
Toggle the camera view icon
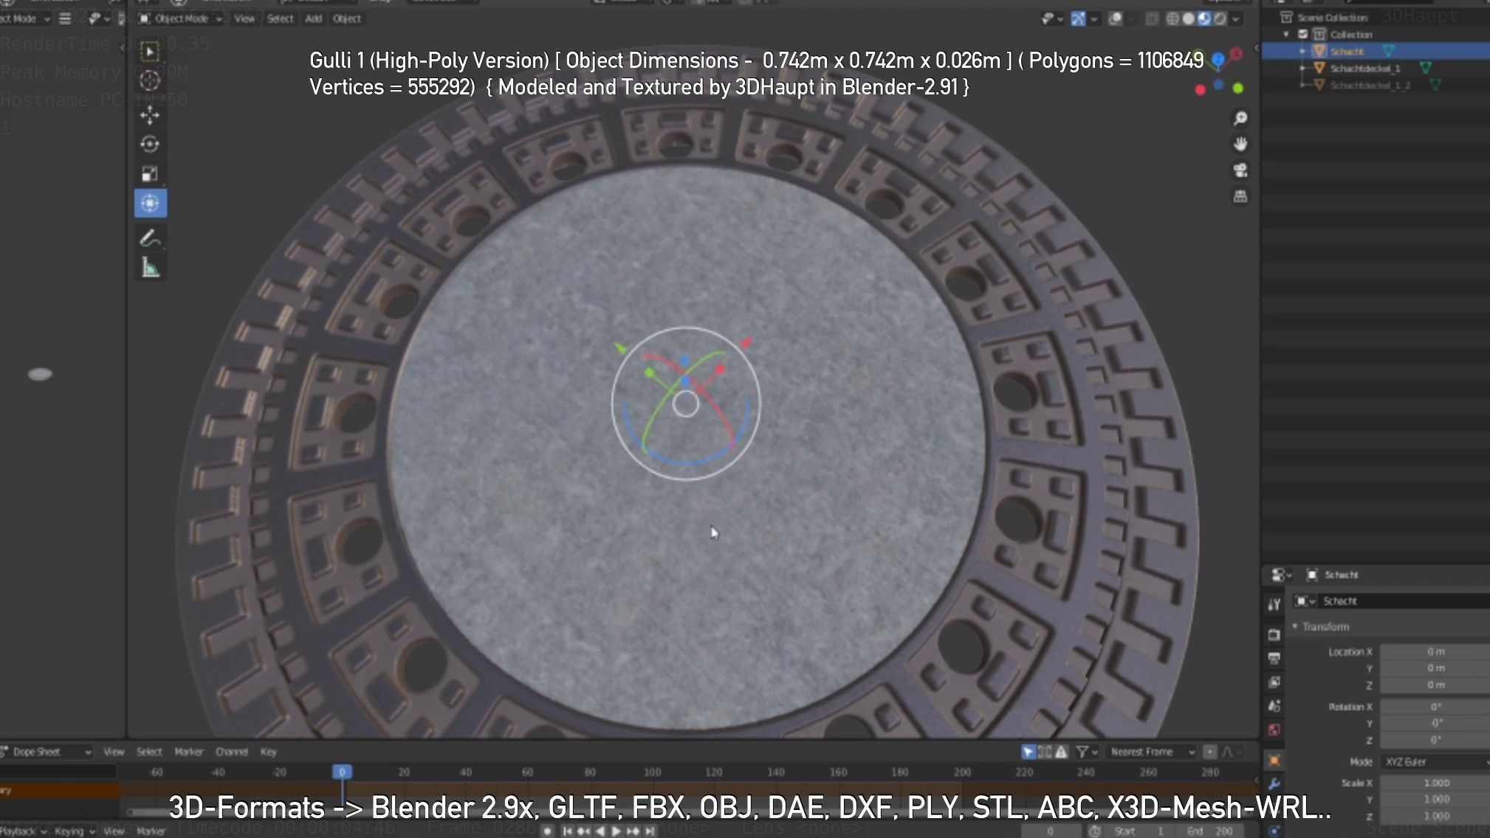click(x=1240, y=170)
